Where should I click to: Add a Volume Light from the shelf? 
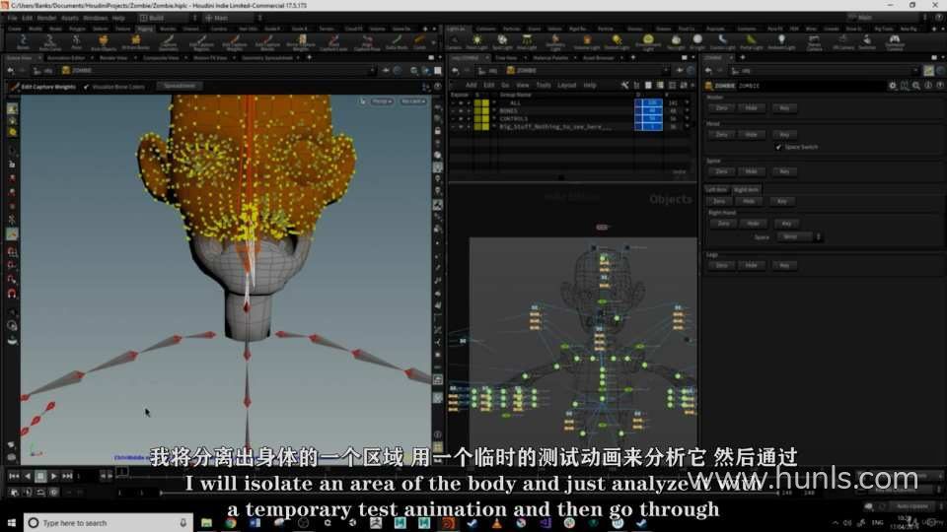pos(586,41)
